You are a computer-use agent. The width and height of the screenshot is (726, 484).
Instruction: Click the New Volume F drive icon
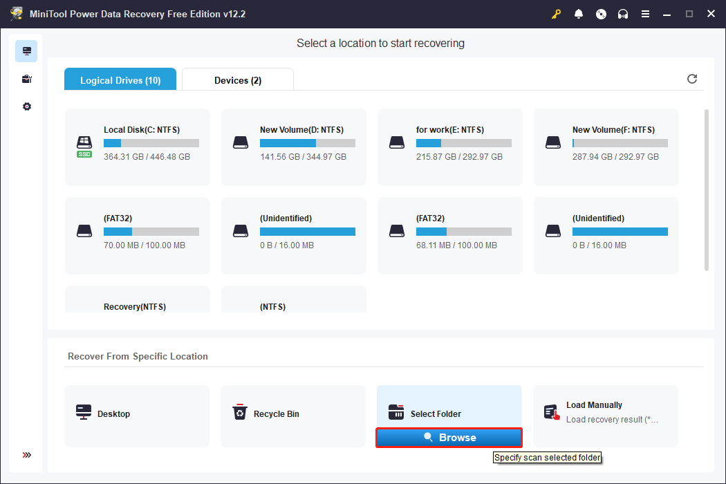[553, 142]
